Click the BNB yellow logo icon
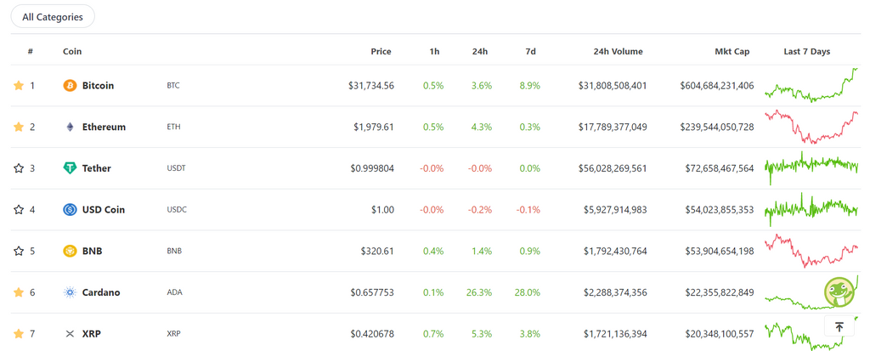 tap(70, 251)
